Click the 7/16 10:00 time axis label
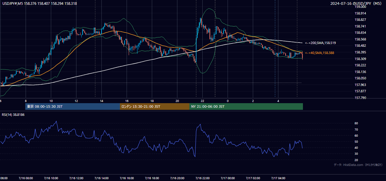Image resolution: width=386 pixels, height=181 pixels. tap(51, 178)
